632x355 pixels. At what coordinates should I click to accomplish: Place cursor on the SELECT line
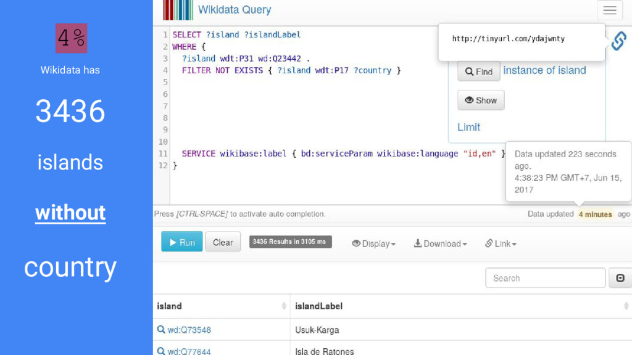point(236,35)
